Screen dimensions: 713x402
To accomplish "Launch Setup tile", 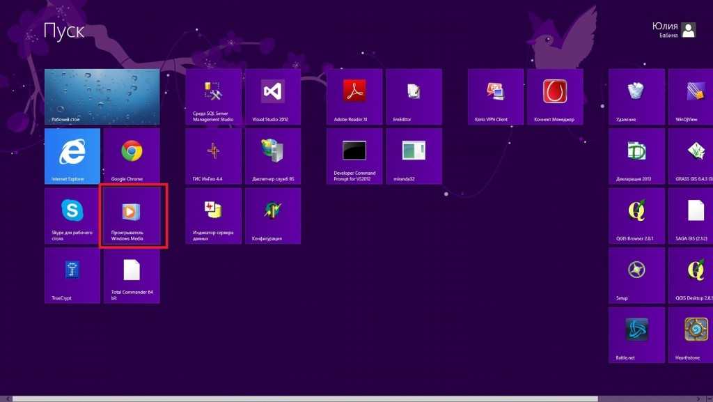I will point(636,276).
